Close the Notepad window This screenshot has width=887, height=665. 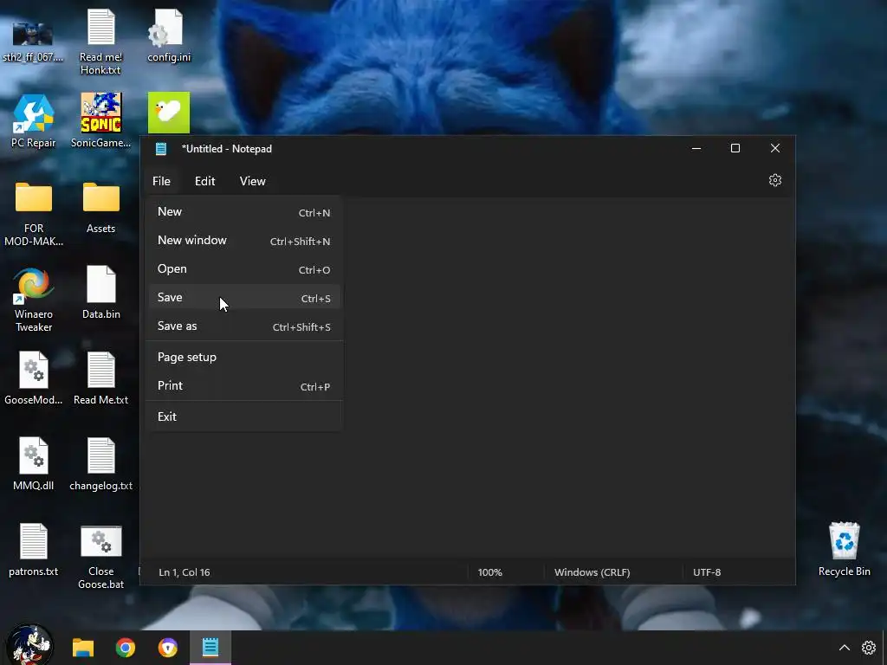tap(775, 148)
